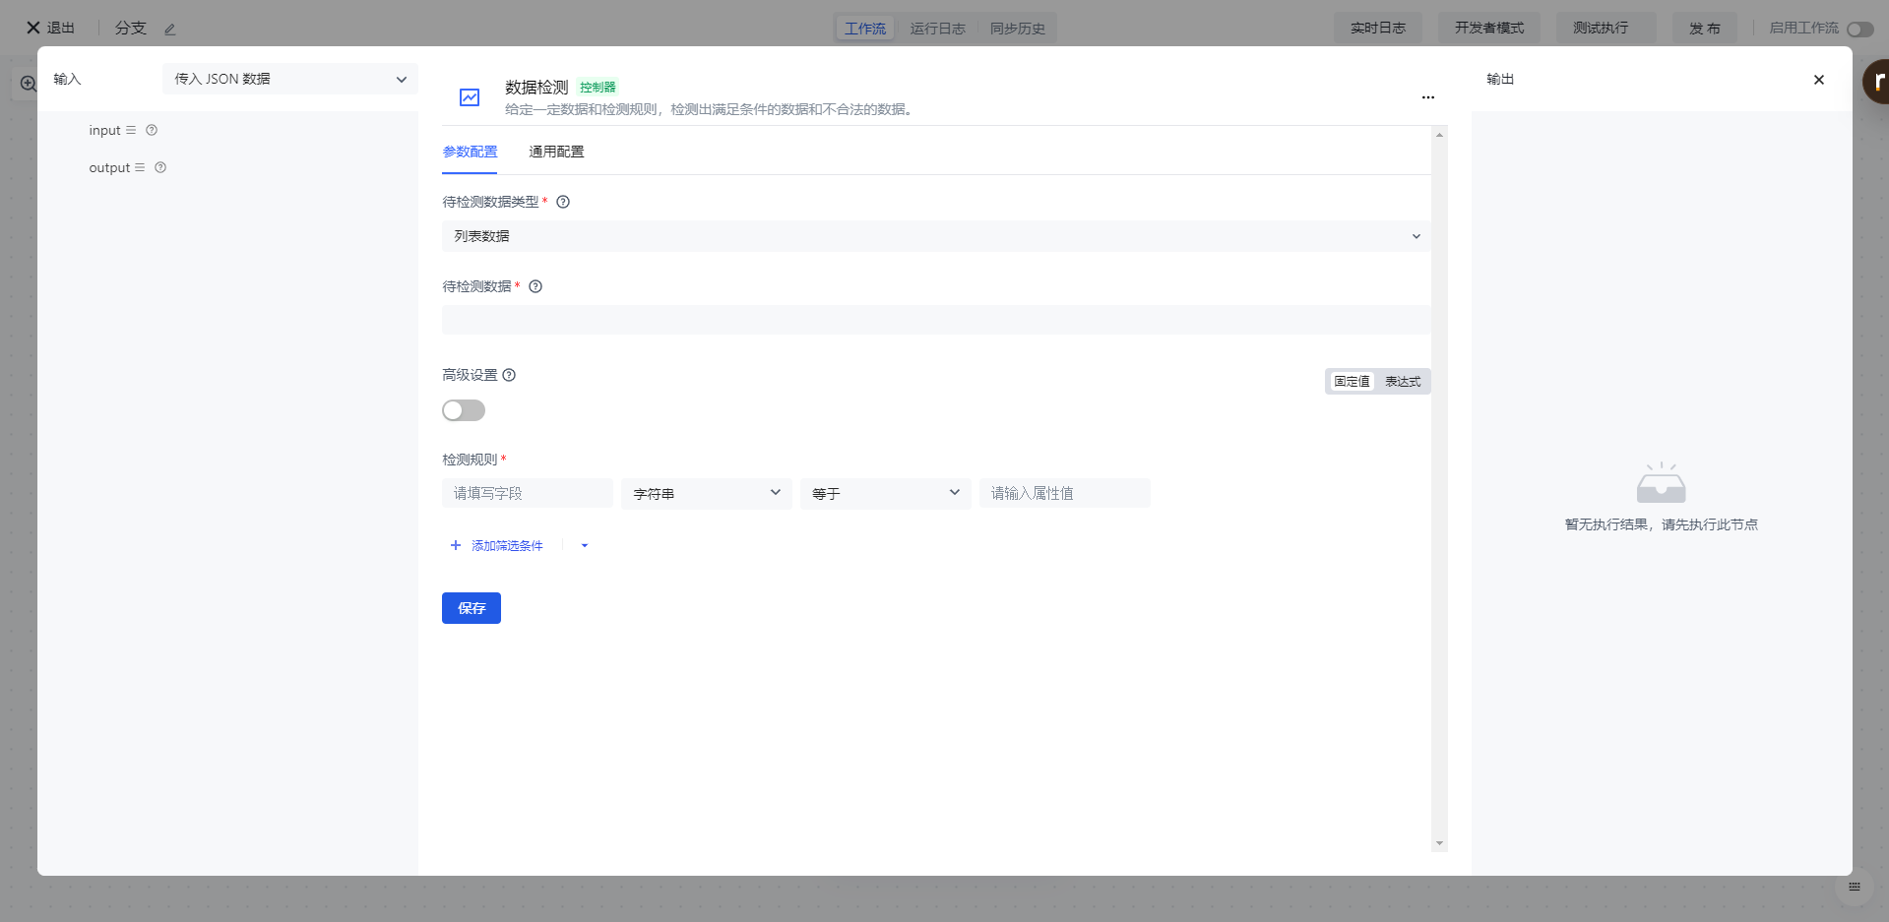This screenshot has width=1889, height=922.
Task: Click help icon beside 高级设置
Action: click(509, 375)
